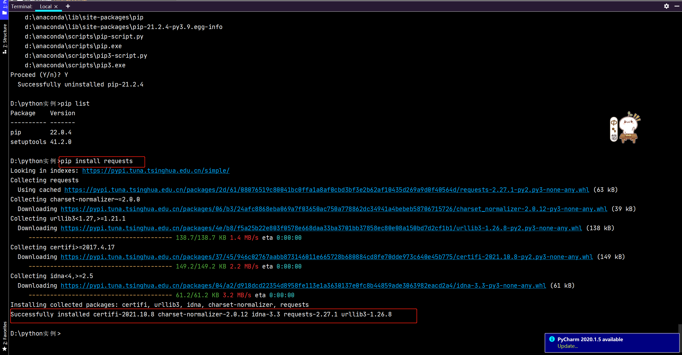This screenshot has width=682, height=355.
Task: Open a new terminal session tab
Action: tap(68, 6)
